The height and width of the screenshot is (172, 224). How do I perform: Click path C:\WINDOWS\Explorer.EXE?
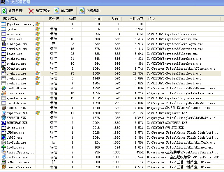click(167, 113)
